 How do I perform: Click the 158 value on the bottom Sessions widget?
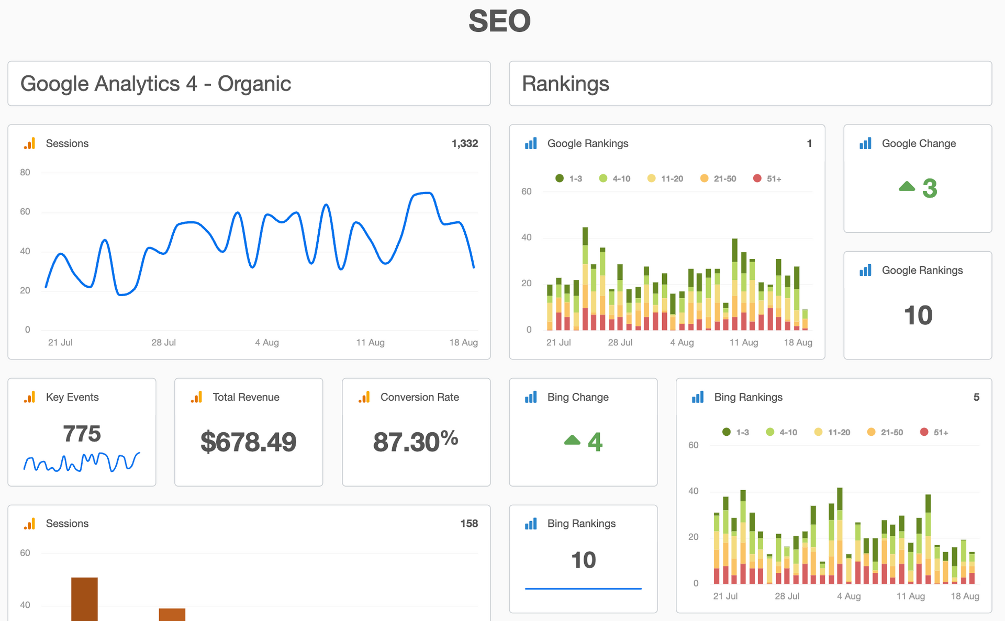pyautogui.click(x=469, y=524)
